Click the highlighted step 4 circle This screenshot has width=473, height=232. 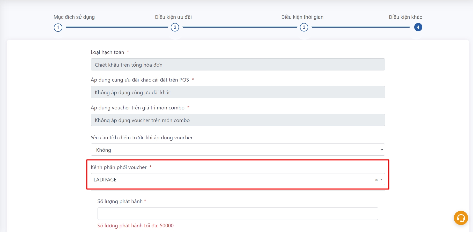click(418, 27)
